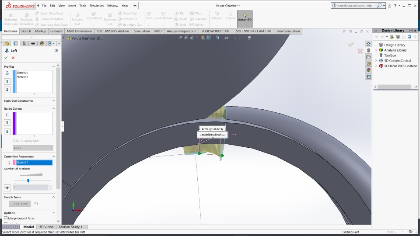The width and height of the screenshot is (420, 236).
Task: Open SOLIDWORKS Resources home tab icon
Action: [368, 44]
